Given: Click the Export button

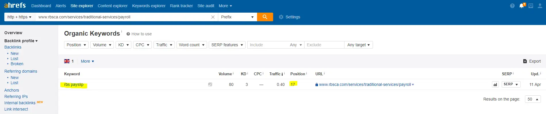Looking at the screenshot, I should [x=532, y=61].
